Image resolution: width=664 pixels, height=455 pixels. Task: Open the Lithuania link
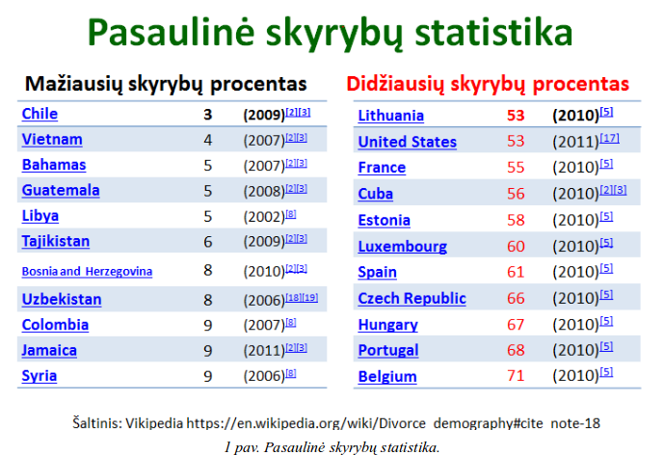[390, 116]
